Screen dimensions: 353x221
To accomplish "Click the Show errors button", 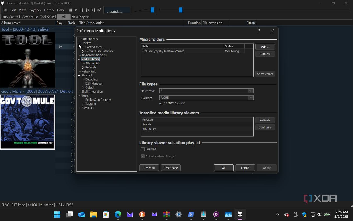I will (x=265, y=74).
